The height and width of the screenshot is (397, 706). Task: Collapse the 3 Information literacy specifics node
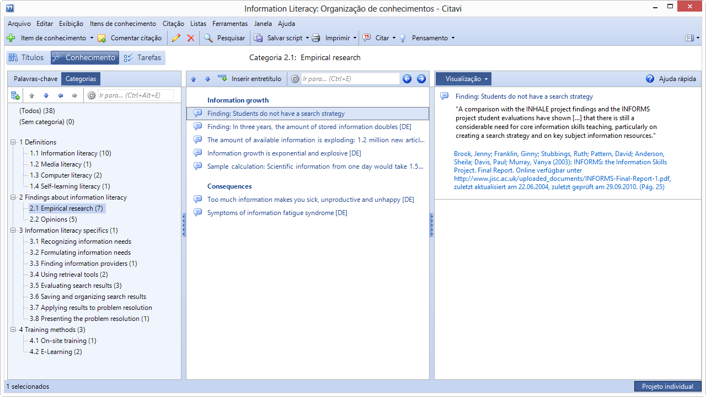tap(13, 230)
